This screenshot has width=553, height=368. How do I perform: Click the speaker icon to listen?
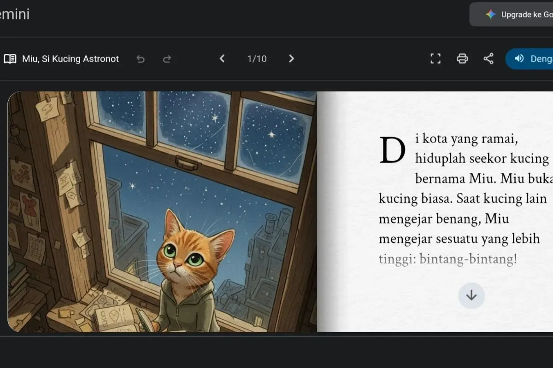[x=519, y=58]
